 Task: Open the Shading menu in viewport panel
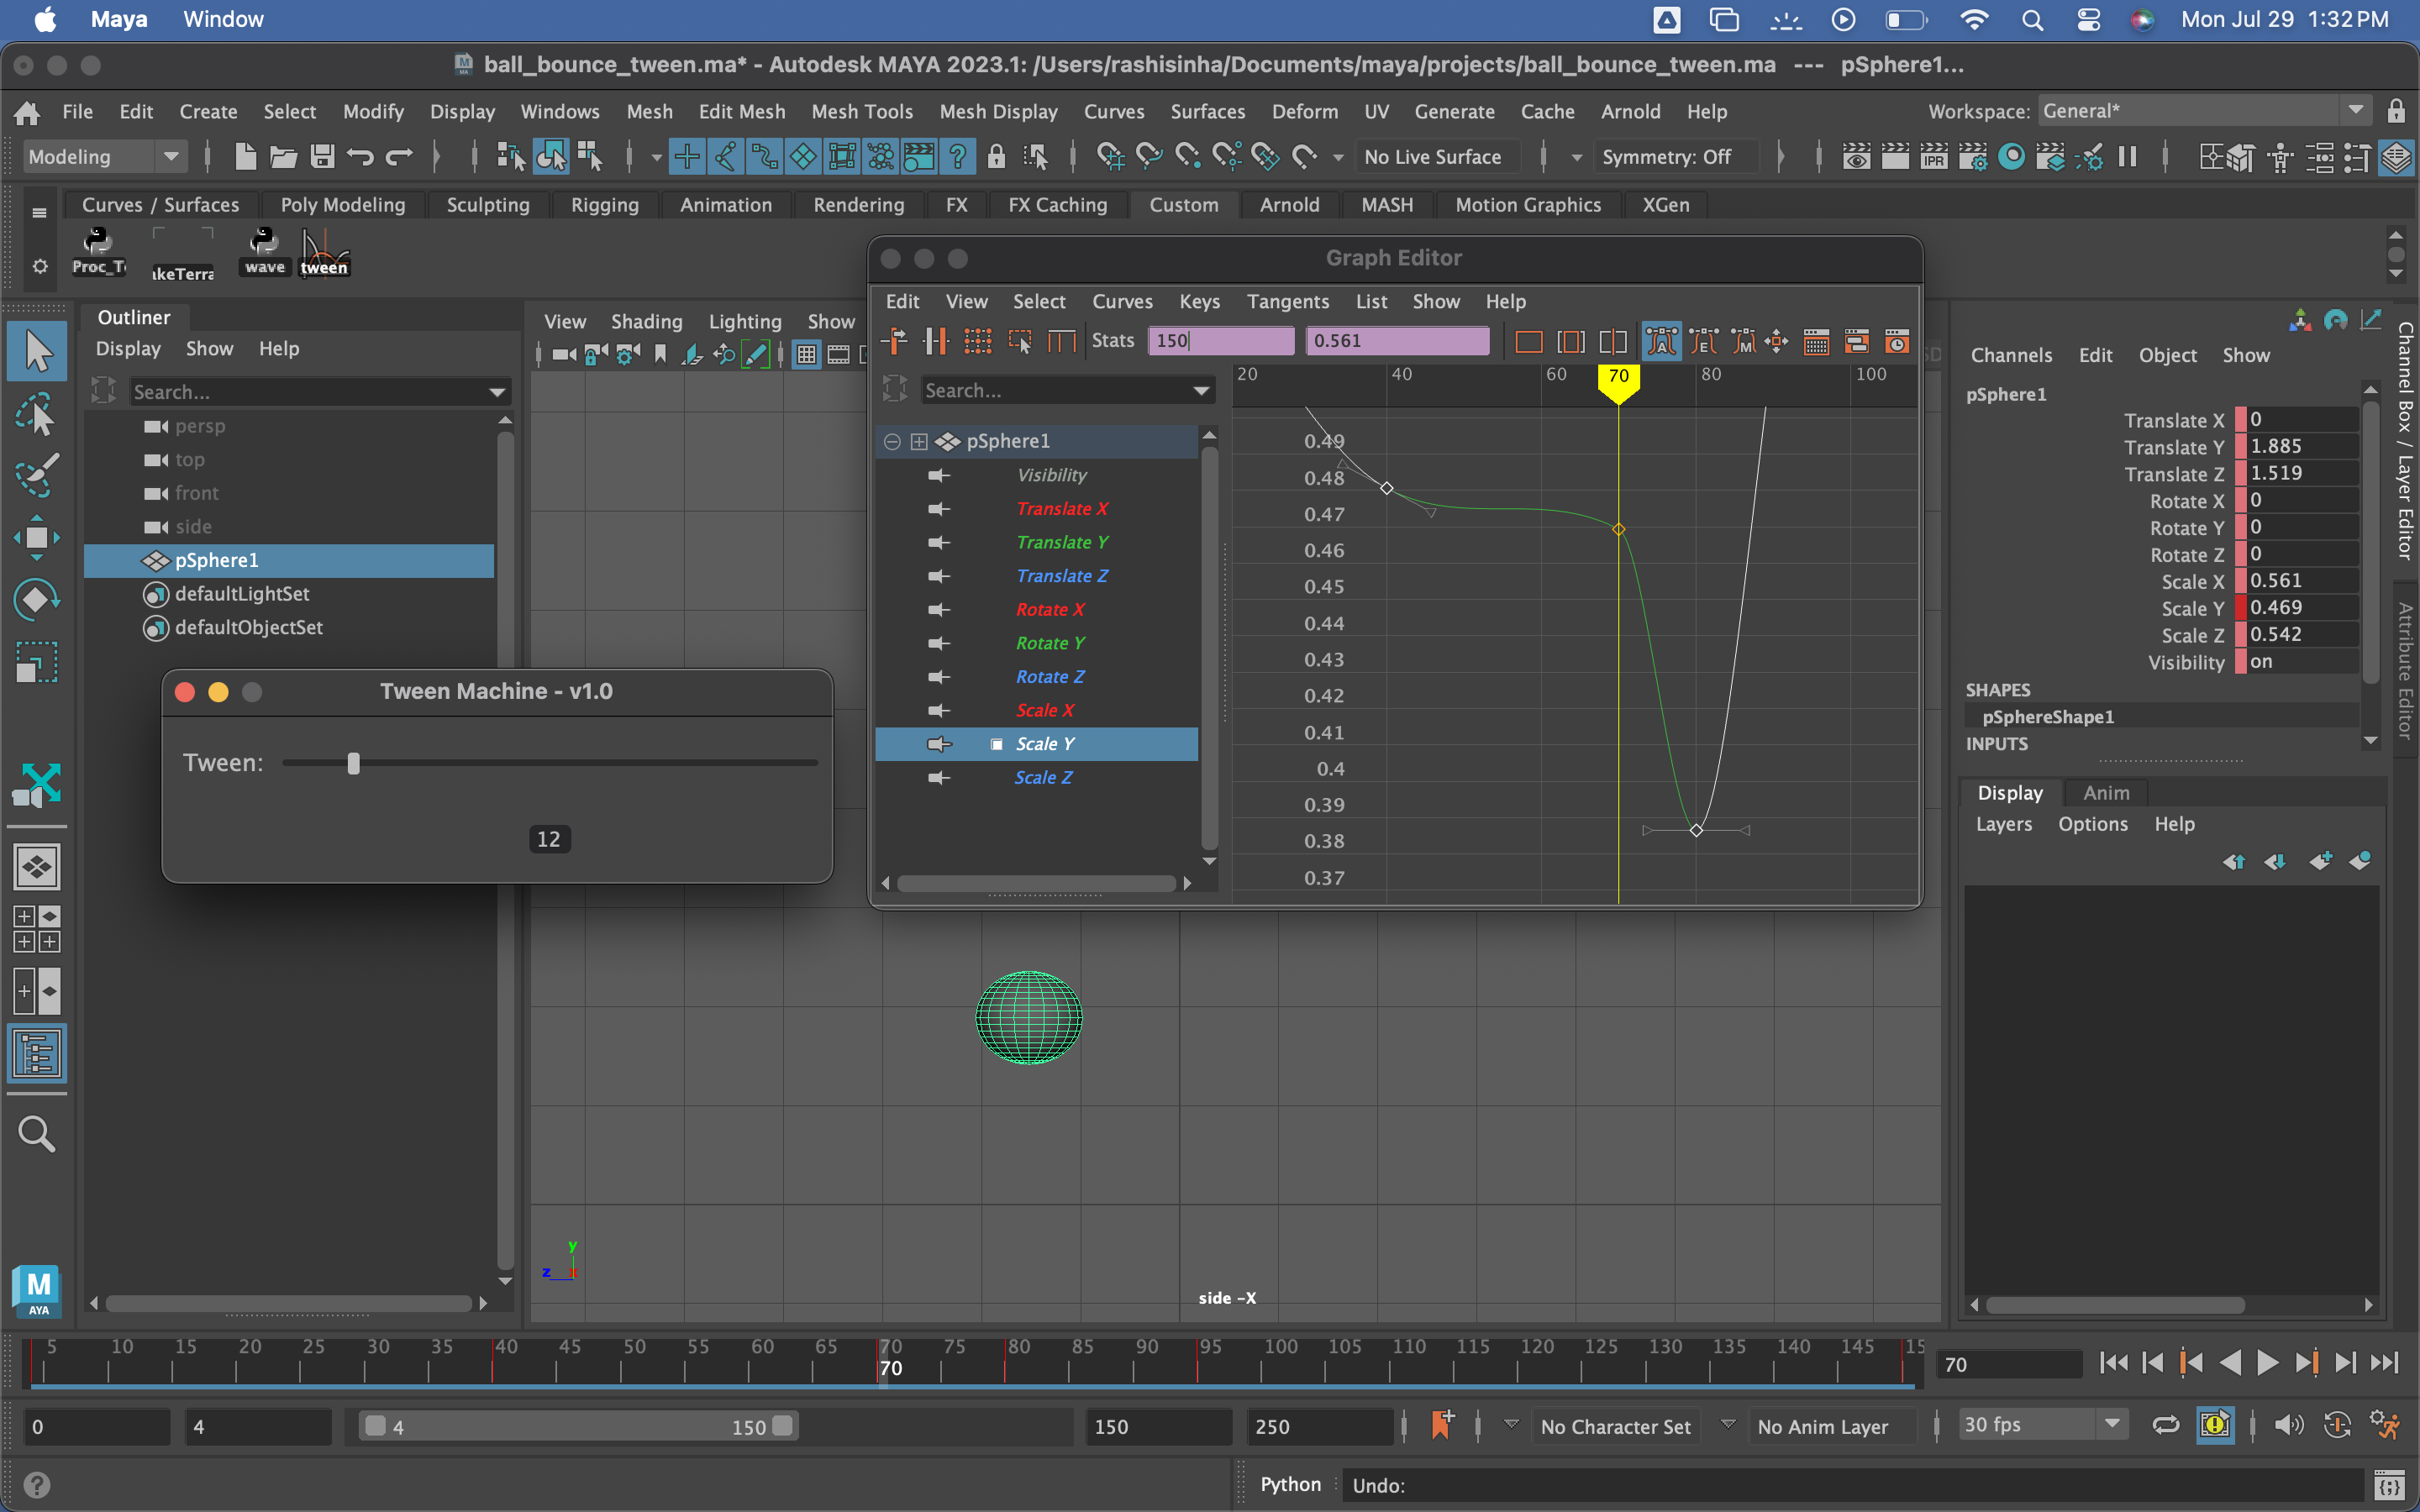pyautogui.click(x=646, y=321)
